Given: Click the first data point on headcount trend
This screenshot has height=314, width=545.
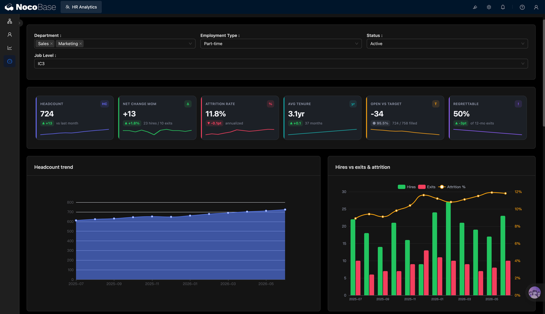Looking at the screenshot, I should tap(76, 221).
